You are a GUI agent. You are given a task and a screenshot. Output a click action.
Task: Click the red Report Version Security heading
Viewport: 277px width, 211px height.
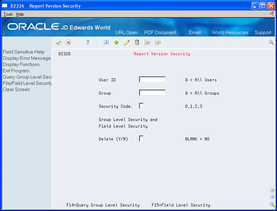(162, 54)
